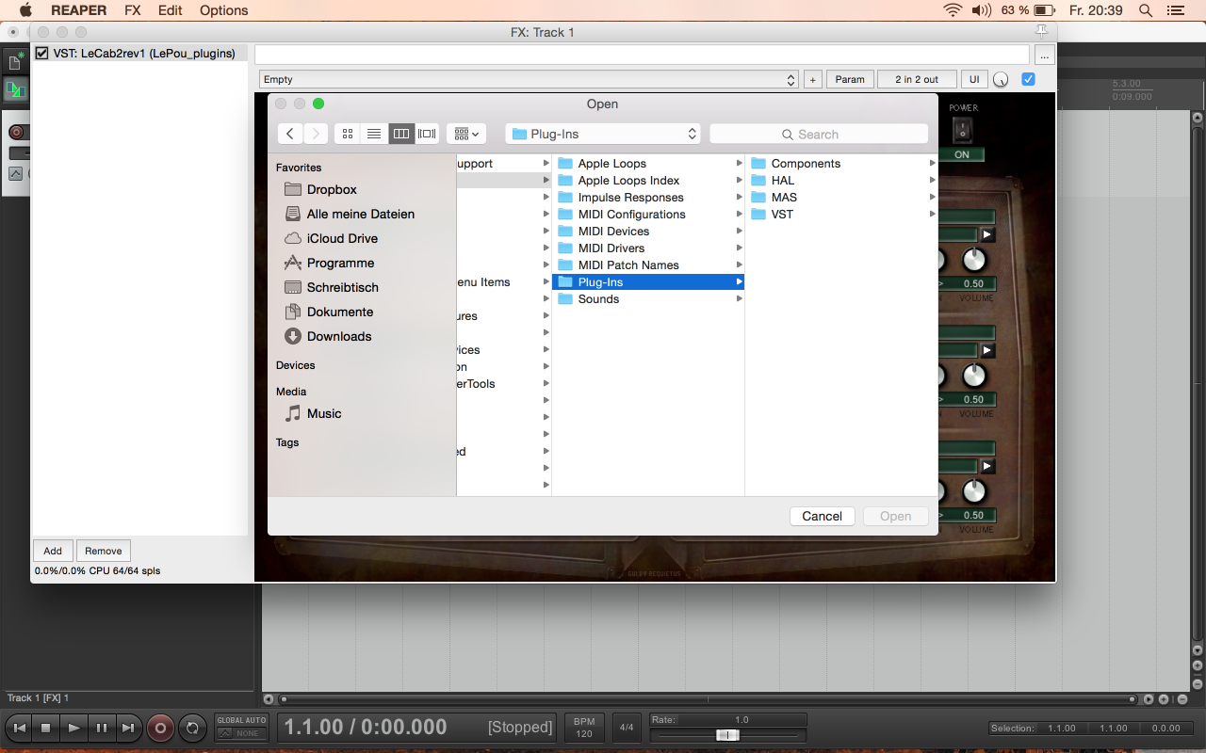This screenshot has width=1206, height=753.
Task: Switch to column view in Open dialog
Action: coord(401,134)
